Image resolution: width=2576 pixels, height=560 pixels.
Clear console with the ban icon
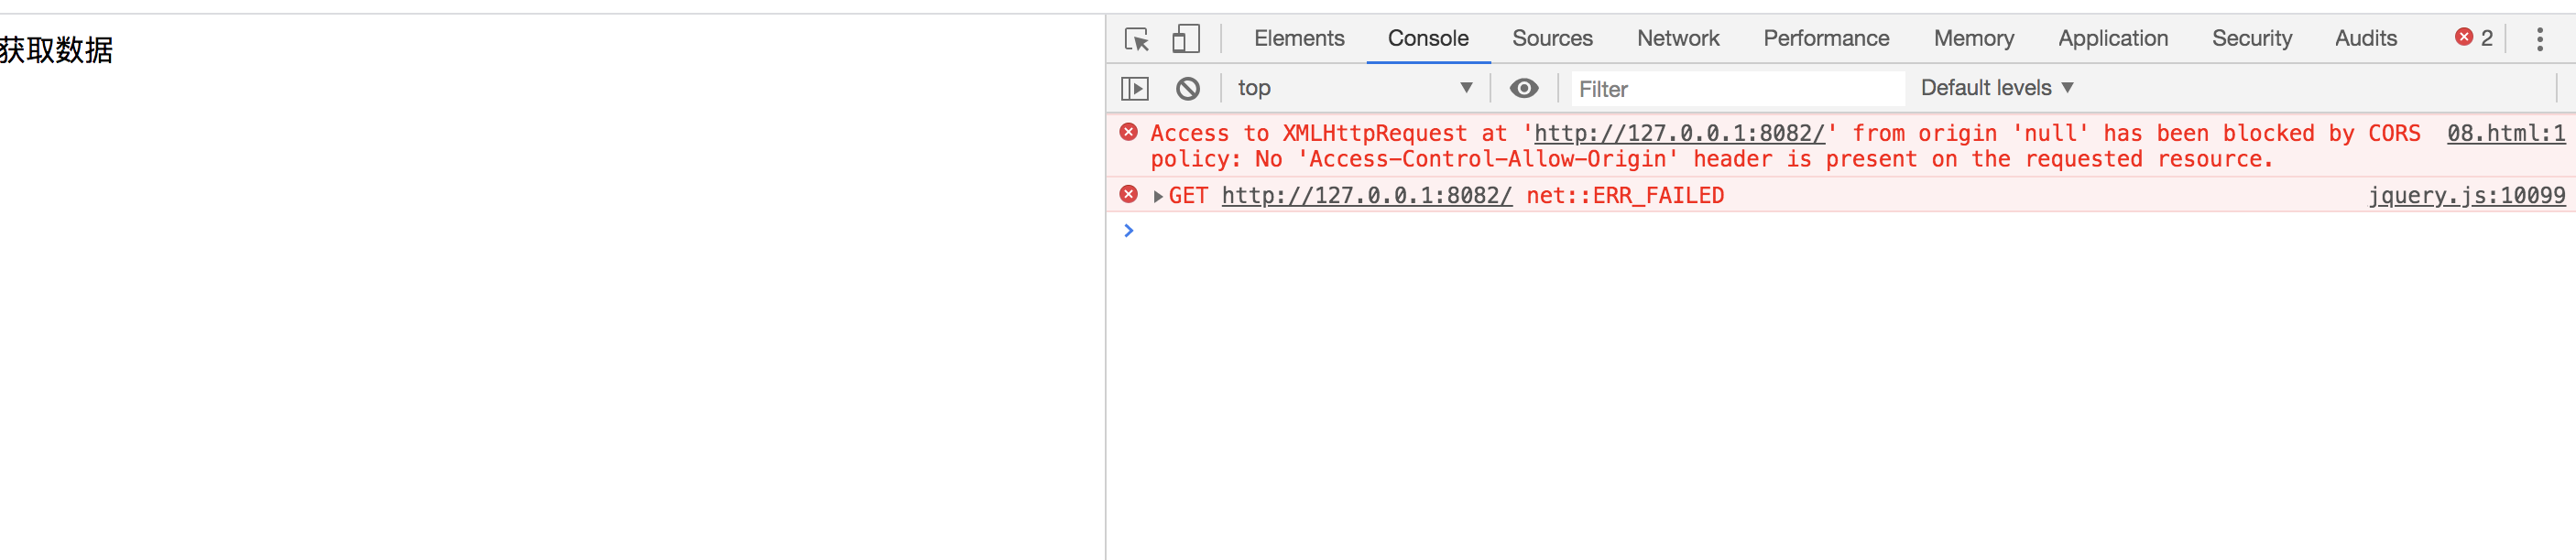[x=1188, y=89]
